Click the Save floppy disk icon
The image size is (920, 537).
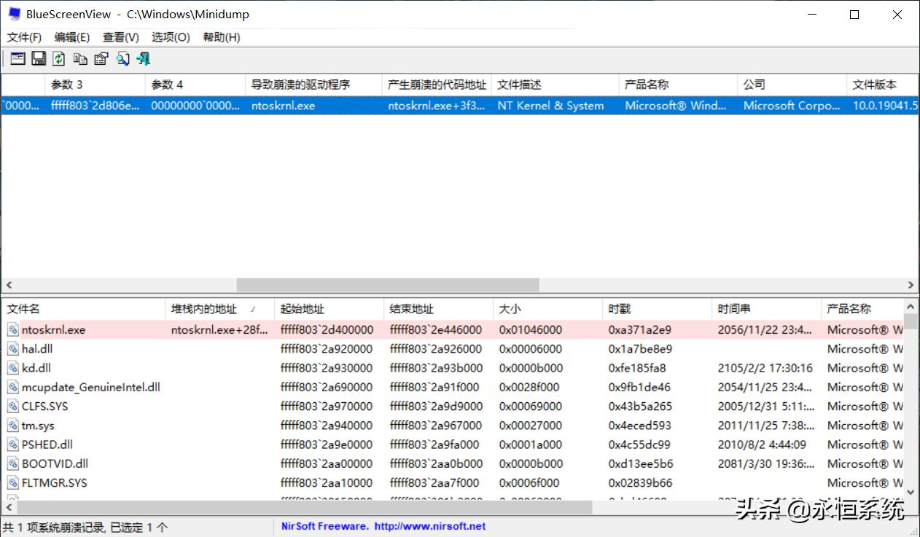pos(39,59)
